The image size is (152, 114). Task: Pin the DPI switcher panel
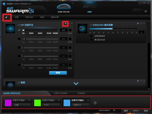click(66, 24)
